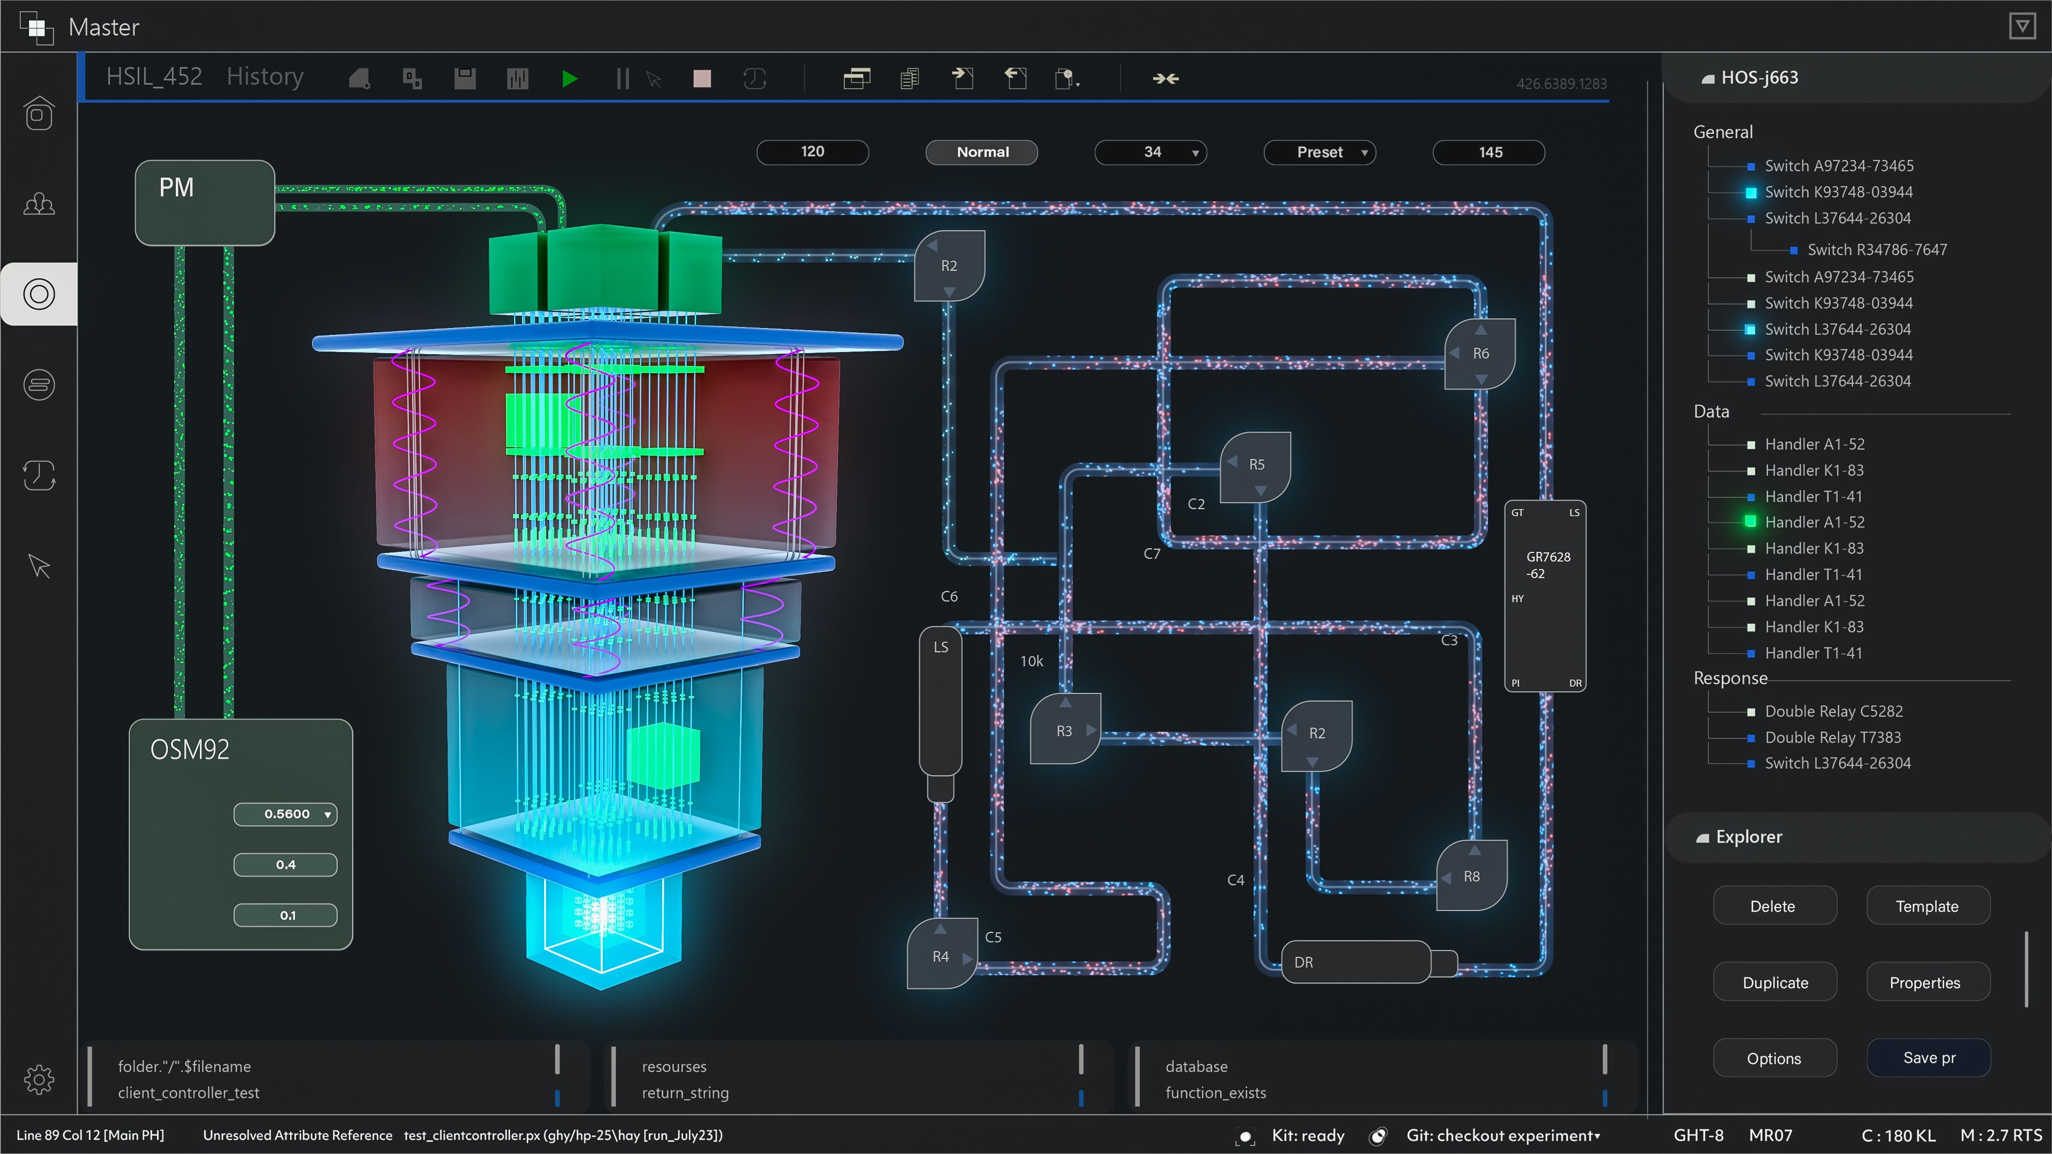2052x1154 pixels.
Task: Click the home icon in left sidebar
Action: tap(38, 114)
